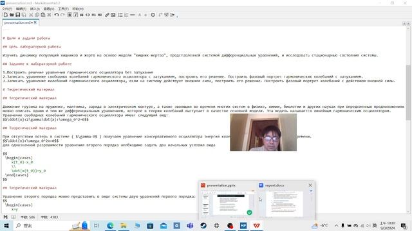Viewport: 412px width, 231px height.
Task: Insert a horizontal rule
Action: [x=133, y=15]
